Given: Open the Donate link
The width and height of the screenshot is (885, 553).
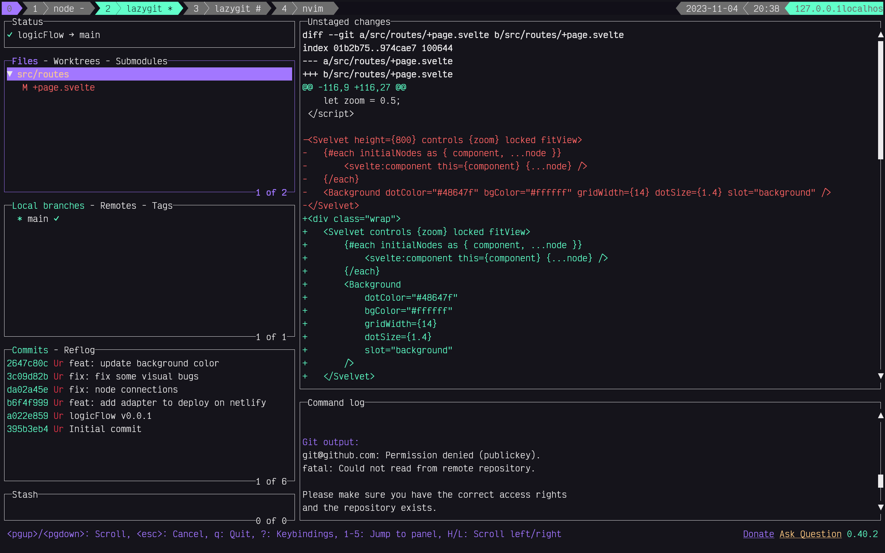Looking at the screenshot, I should (x=758, y=534).
